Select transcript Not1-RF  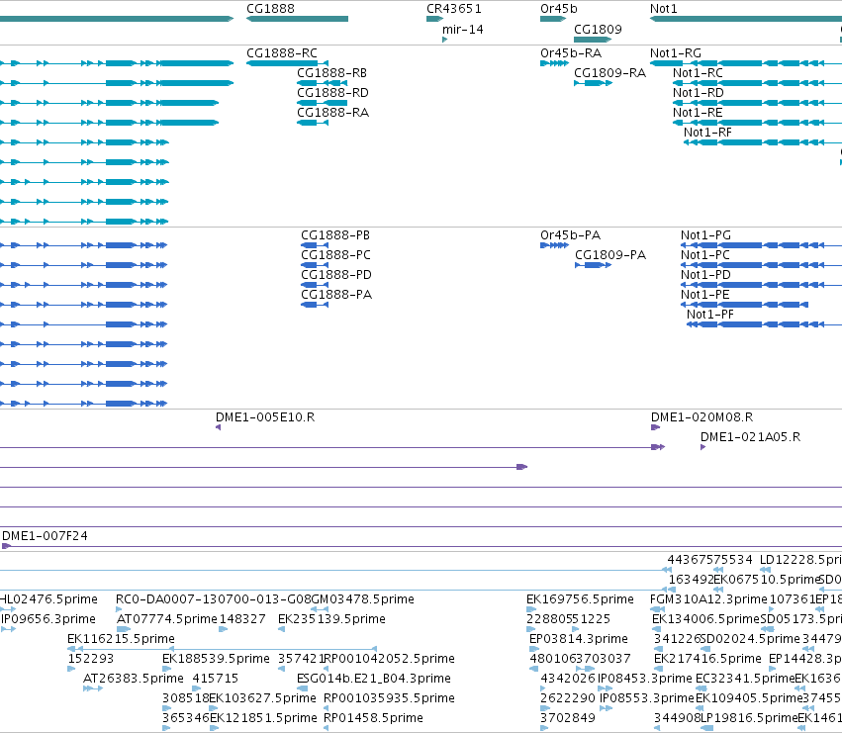[x=763, y=142]
